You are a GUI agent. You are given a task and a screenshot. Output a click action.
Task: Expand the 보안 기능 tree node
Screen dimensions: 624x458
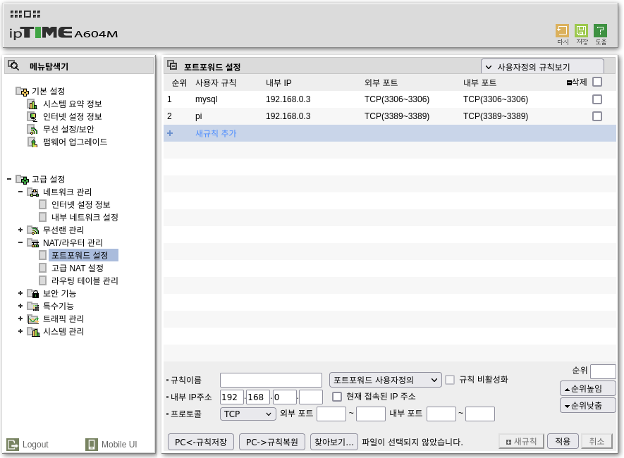coord(20,293)
